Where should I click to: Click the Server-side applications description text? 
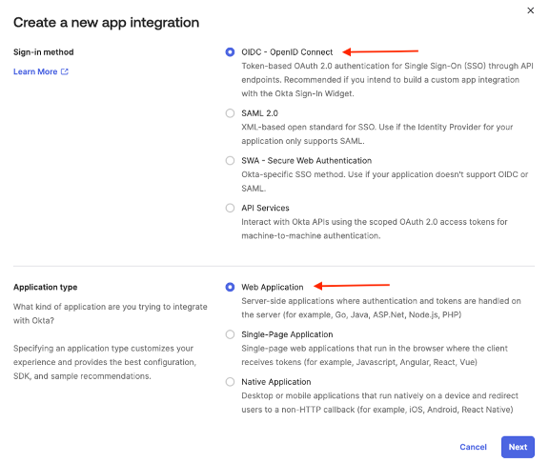tap(381, 308)
